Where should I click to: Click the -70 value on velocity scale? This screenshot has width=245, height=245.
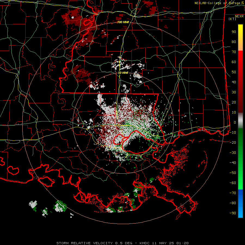pyautogui.click(x=233, y=193)
